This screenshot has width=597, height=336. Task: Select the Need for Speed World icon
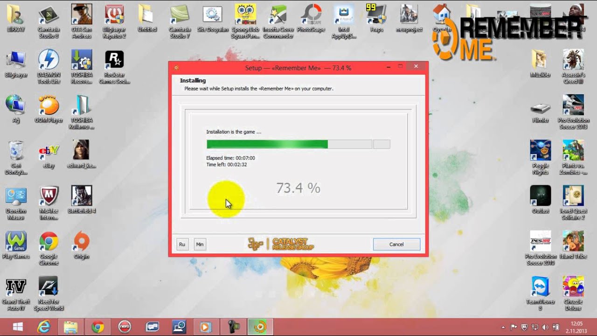pyautogui.click(x=49, y=293)
